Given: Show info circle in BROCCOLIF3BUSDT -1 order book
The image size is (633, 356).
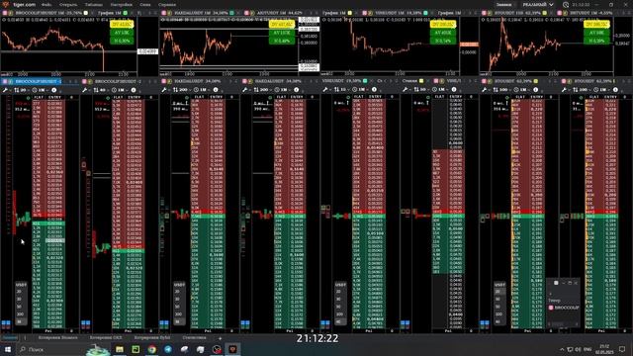Looking at the screenshot, I should [53, 90].
